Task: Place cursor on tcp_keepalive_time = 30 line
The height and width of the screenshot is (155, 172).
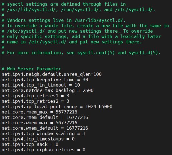Action: point(45,80)
